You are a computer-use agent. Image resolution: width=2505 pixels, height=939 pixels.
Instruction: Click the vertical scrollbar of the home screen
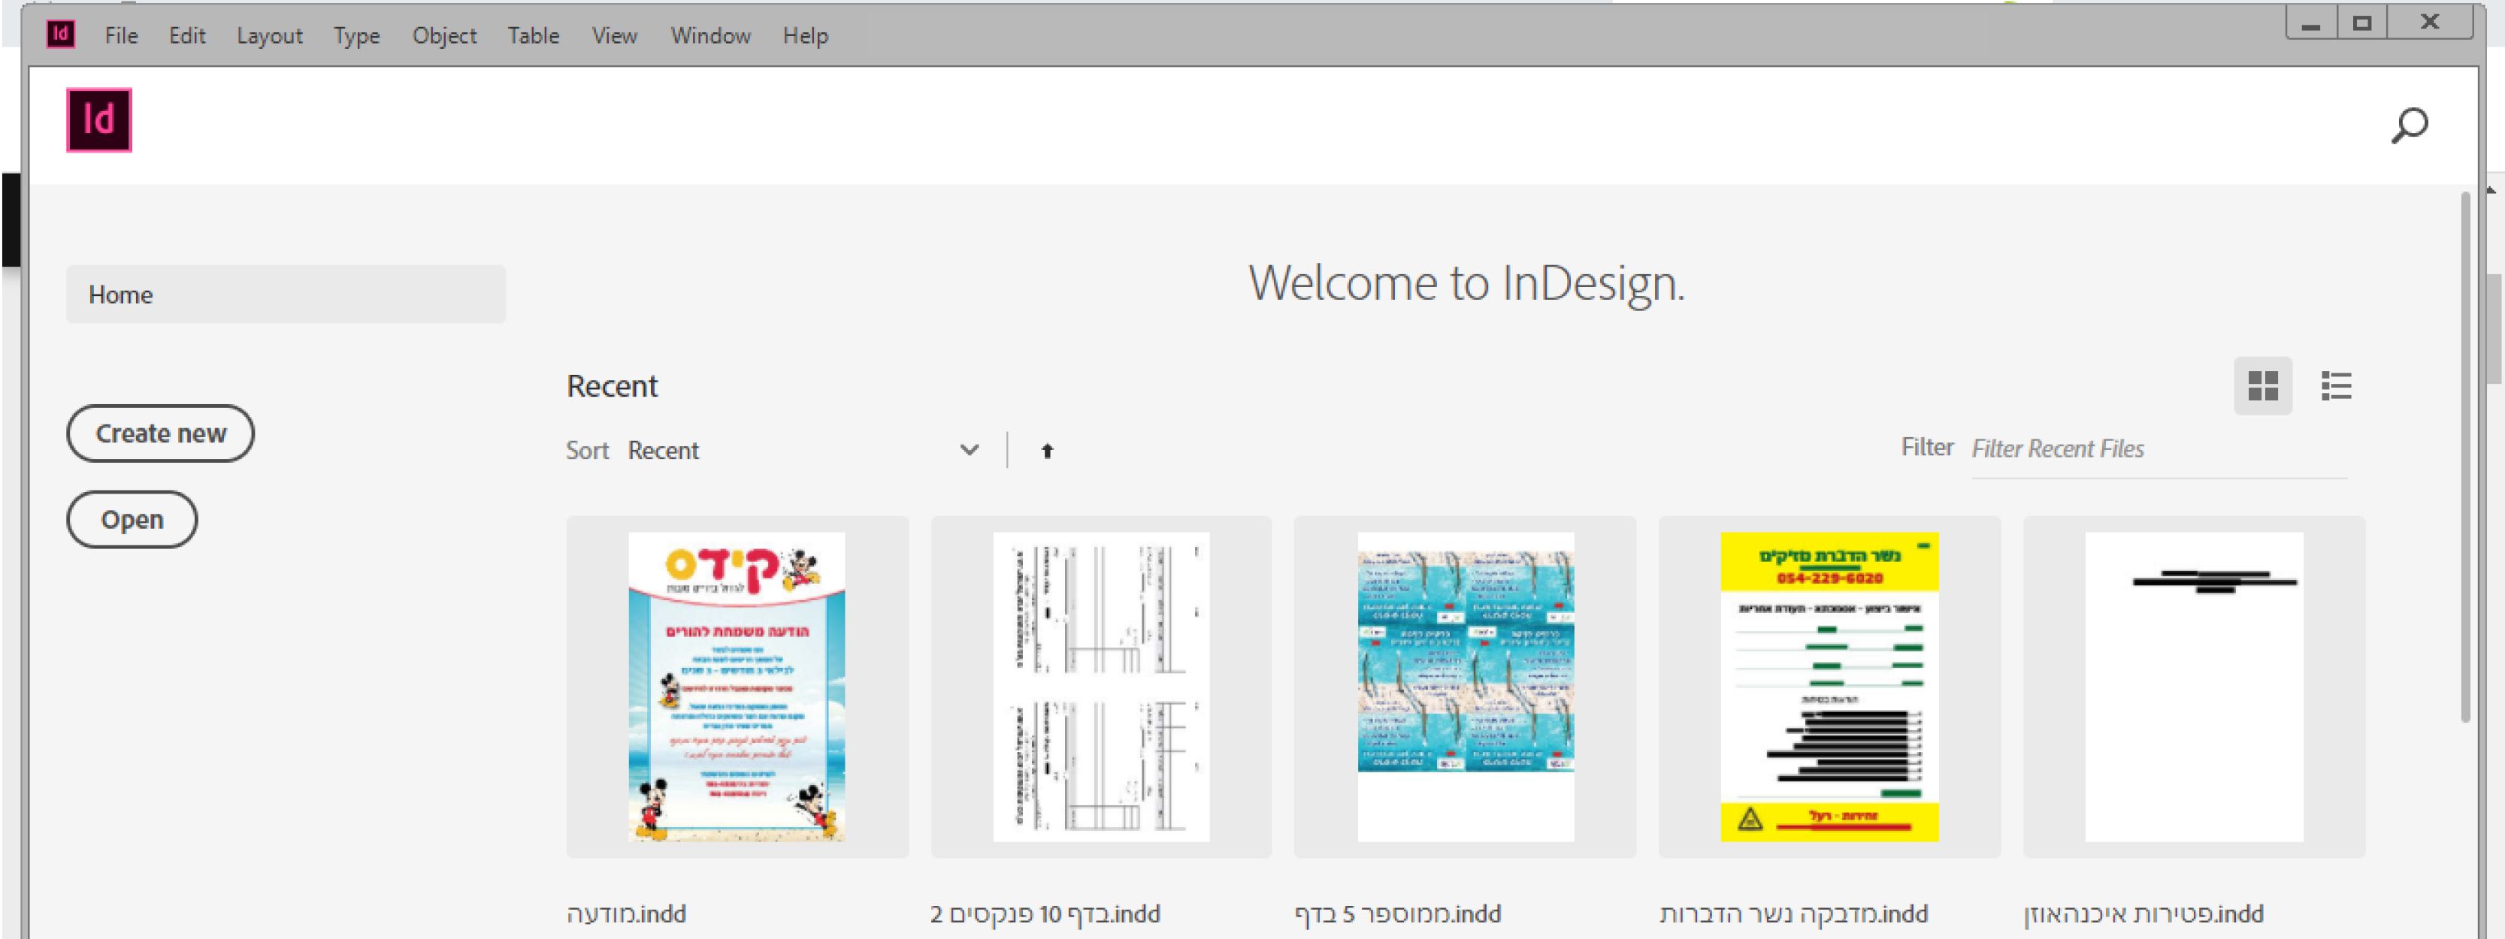(2465, 457)
